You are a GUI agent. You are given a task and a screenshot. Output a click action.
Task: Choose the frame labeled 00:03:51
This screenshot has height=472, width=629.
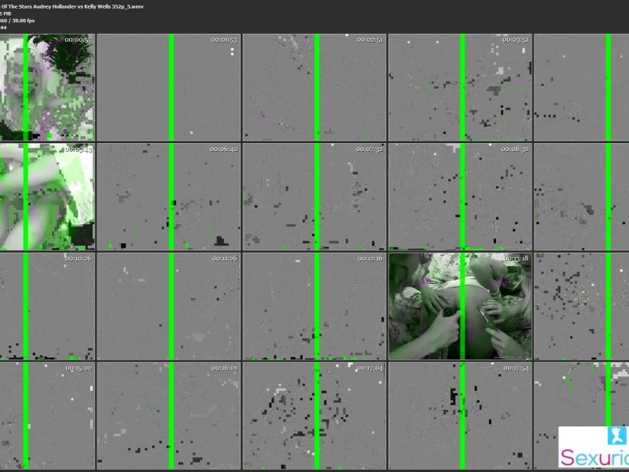(x=460, y=87)
